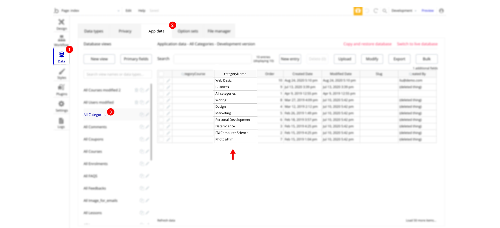Click the database Search input field

tap(213, 59)
